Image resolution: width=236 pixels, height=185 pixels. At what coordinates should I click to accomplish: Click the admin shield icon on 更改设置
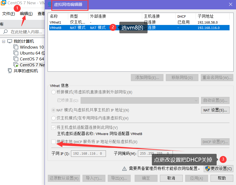(208, 168)
